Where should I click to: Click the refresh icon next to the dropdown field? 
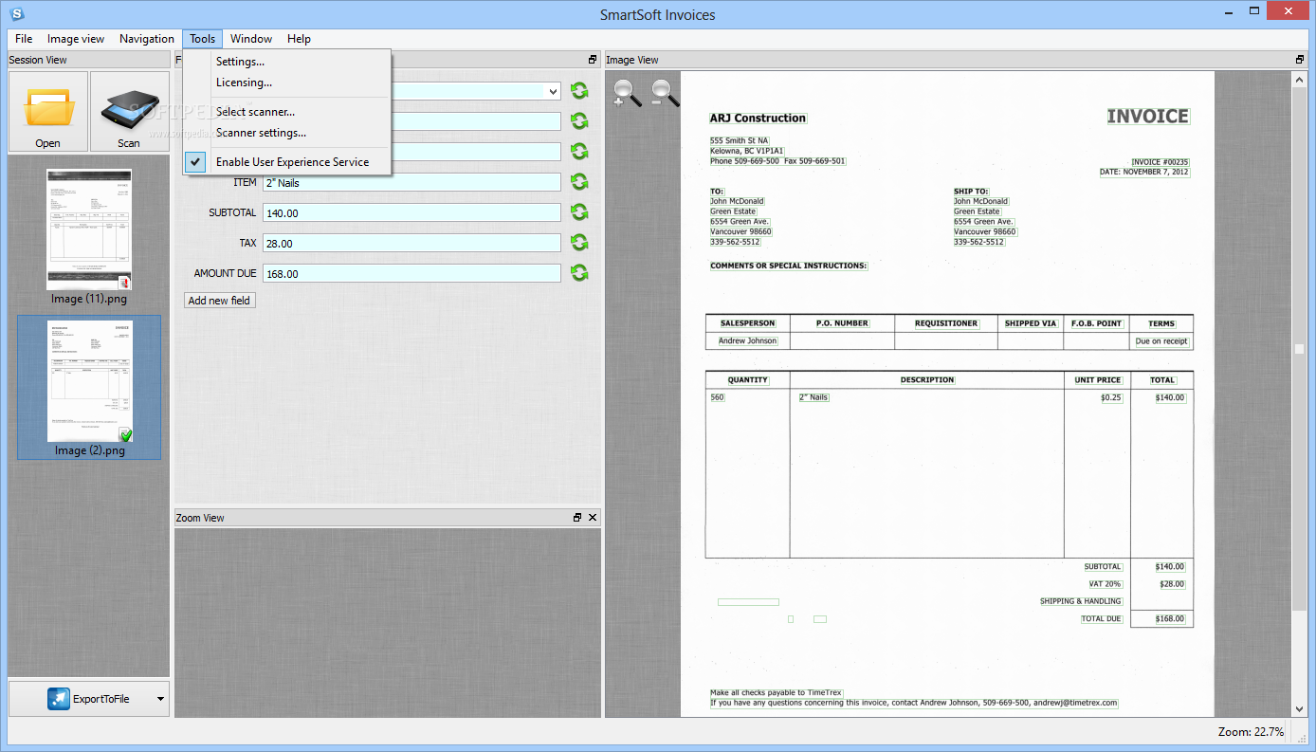click(579, 91)
